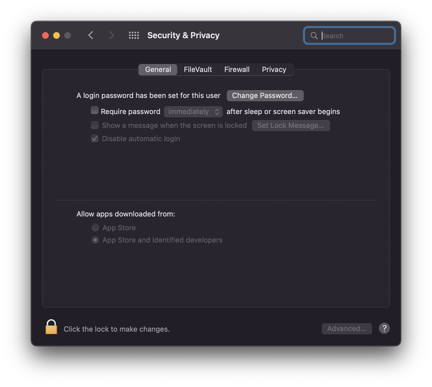Uncheck Disable automatic login
432x387 pixels.
tap(95, 138)
